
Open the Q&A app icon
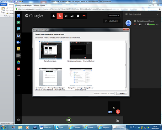click(18, 29)
